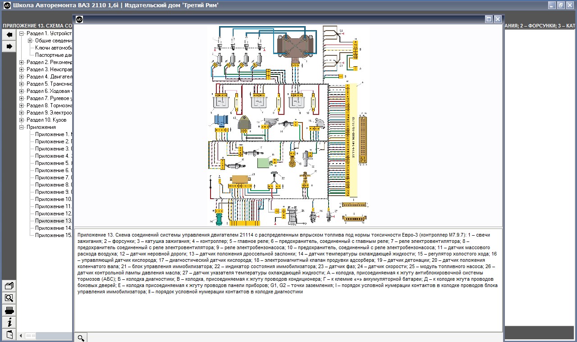Screen dimensions: 577x342
Task: Open Паспортные данные tree entry
Action: pyautogui.click(x=54, y=55)
